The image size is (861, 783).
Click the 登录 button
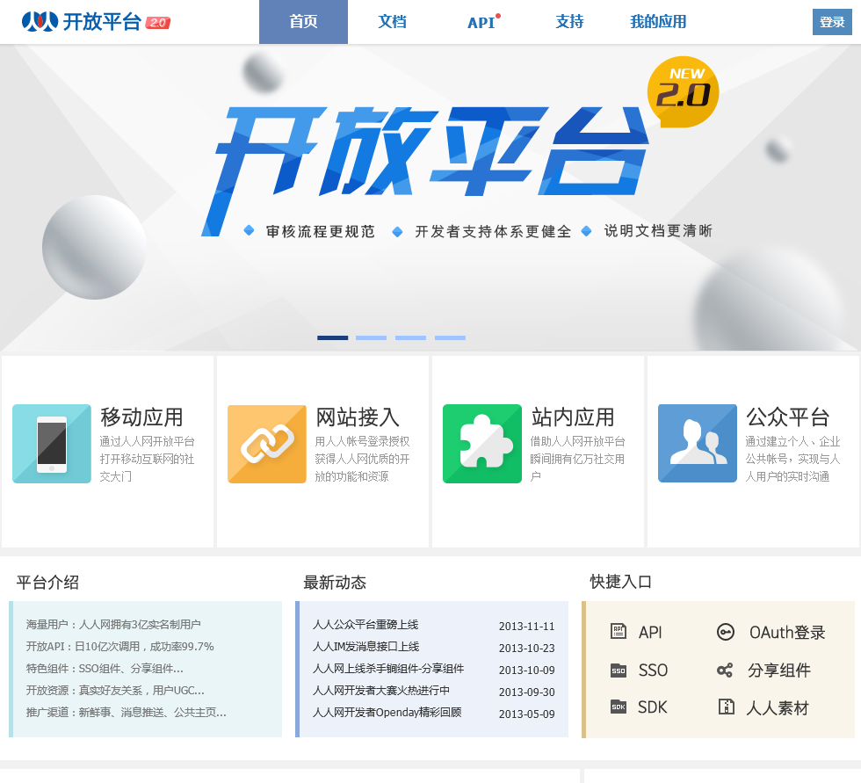pos(832,22)
